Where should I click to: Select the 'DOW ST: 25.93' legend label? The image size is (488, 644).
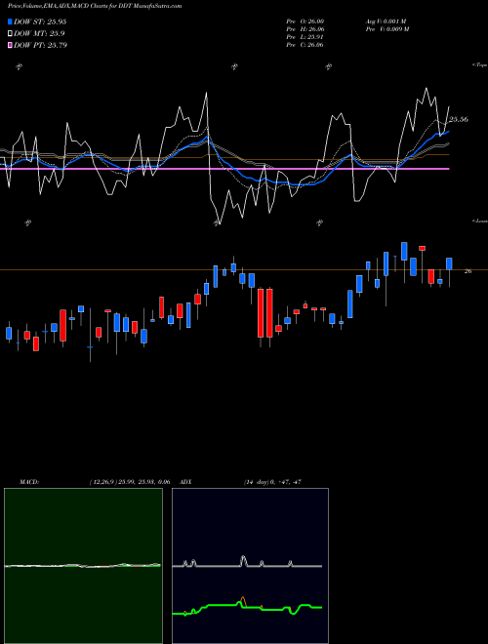(40, 21)
